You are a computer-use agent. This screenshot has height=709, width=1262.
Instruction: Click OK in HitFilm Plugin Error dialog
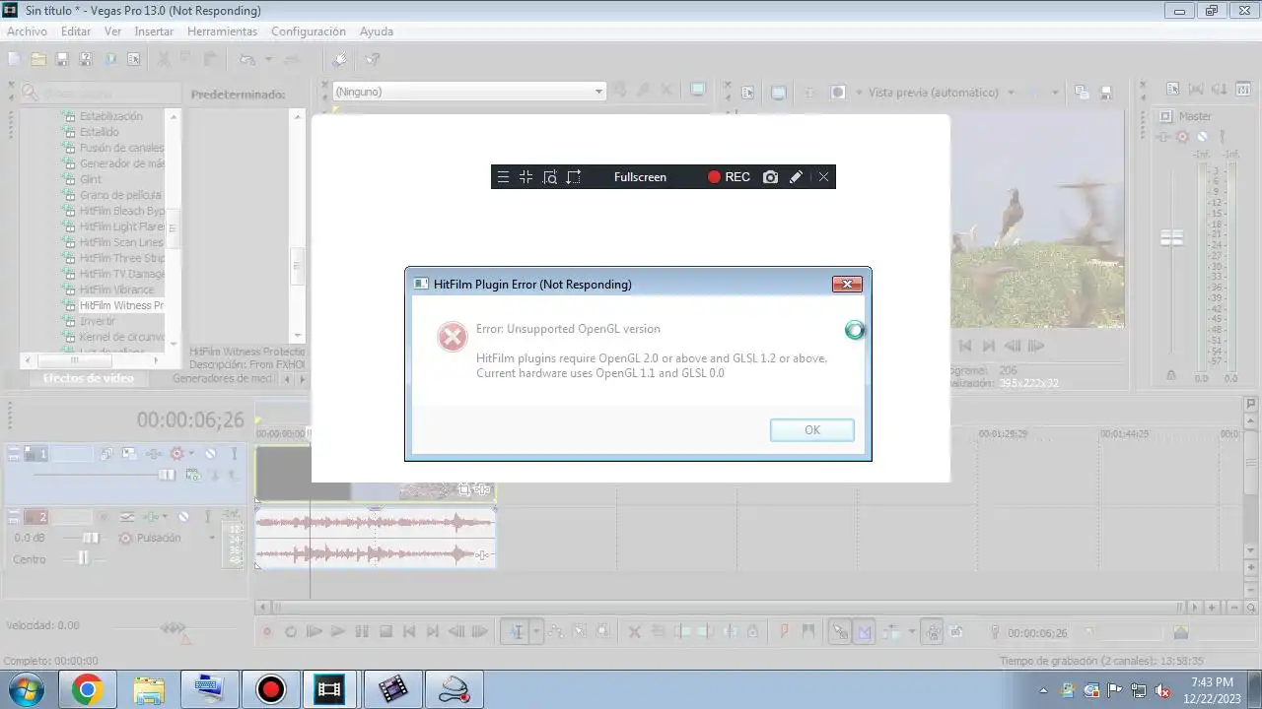(x=811, y=430)
